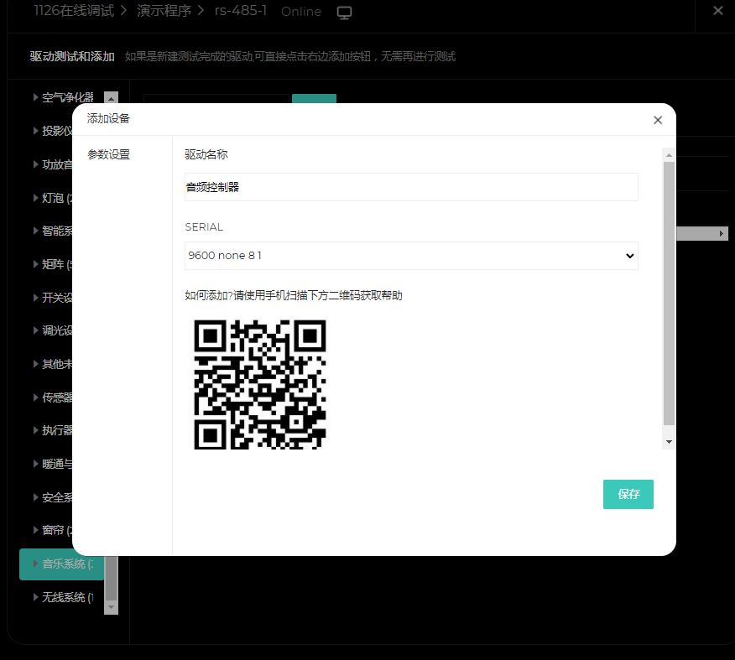Expand the 调光设 tree node
This screenshot has width=735, height=660.
click(35, 330)
